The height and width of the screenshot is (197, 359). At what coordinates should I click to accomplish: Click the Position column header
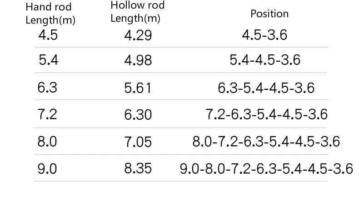269,14
